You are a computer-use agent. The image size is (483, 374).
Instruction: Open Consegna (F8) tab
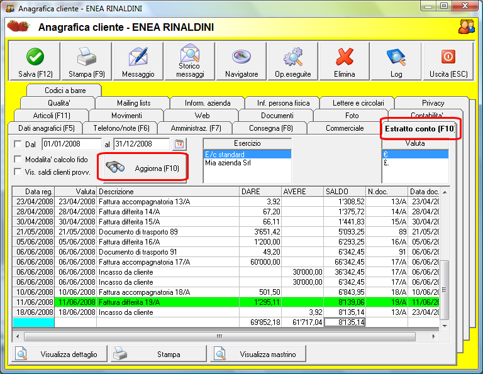click(270, 128)
